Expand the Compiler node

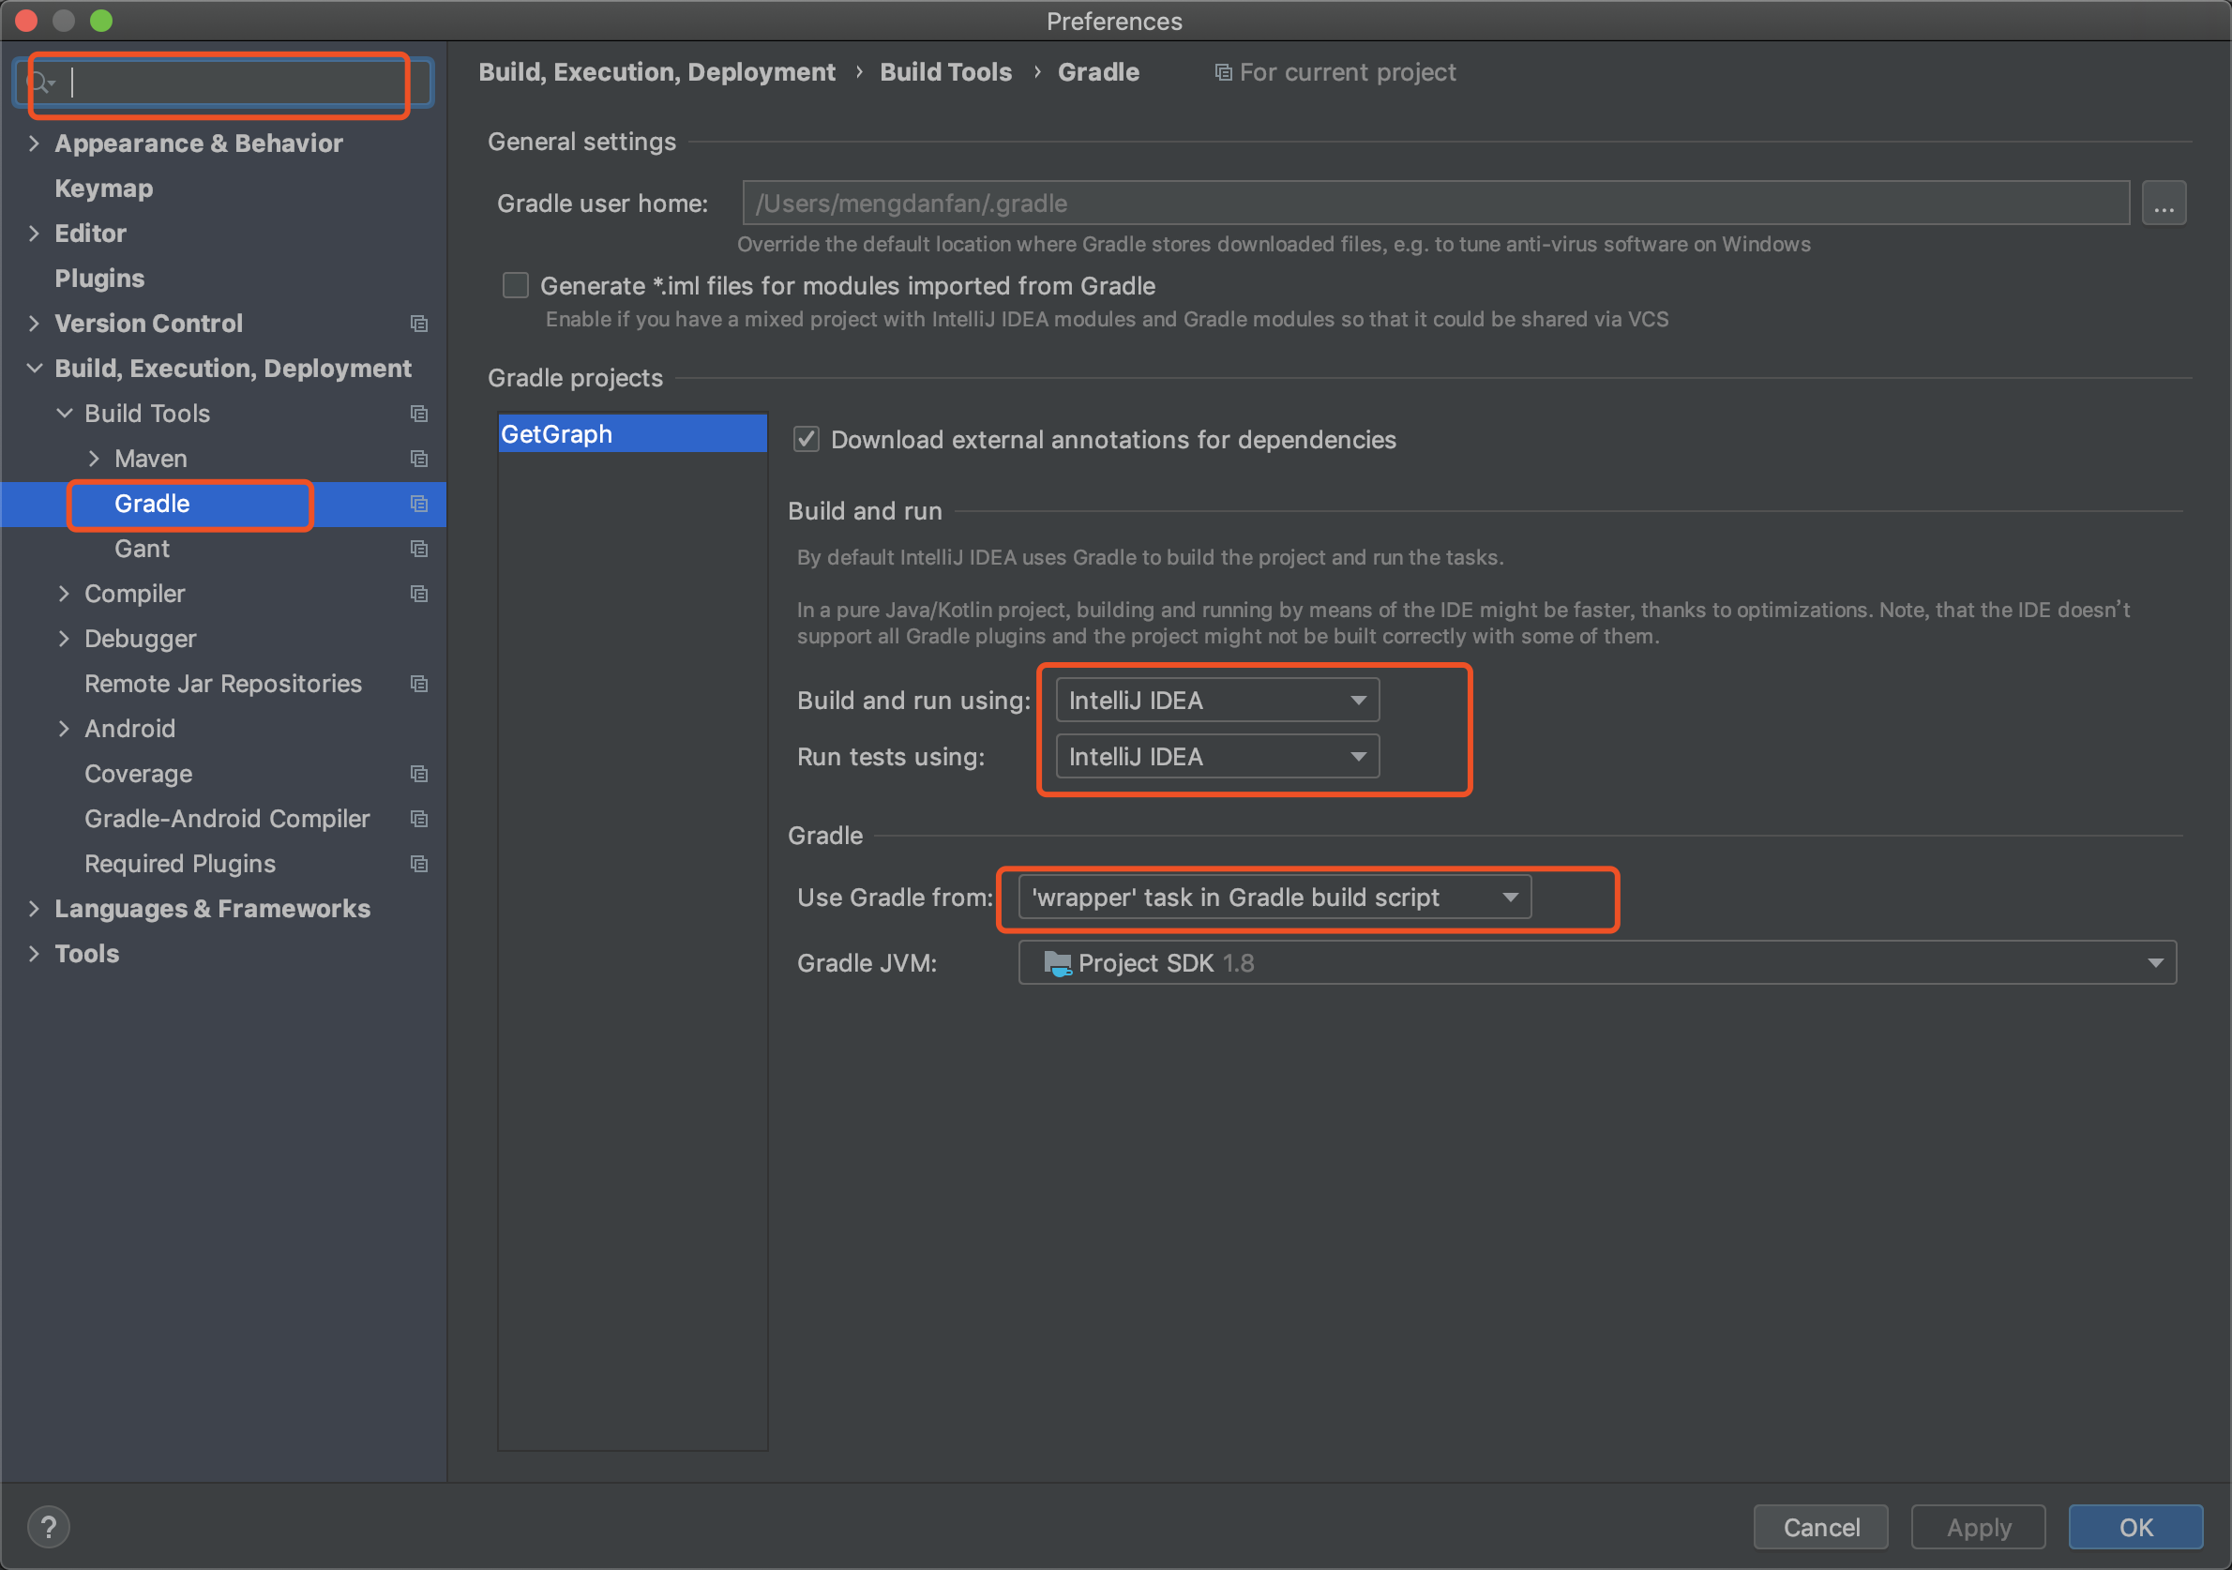(x=64, y=594)
